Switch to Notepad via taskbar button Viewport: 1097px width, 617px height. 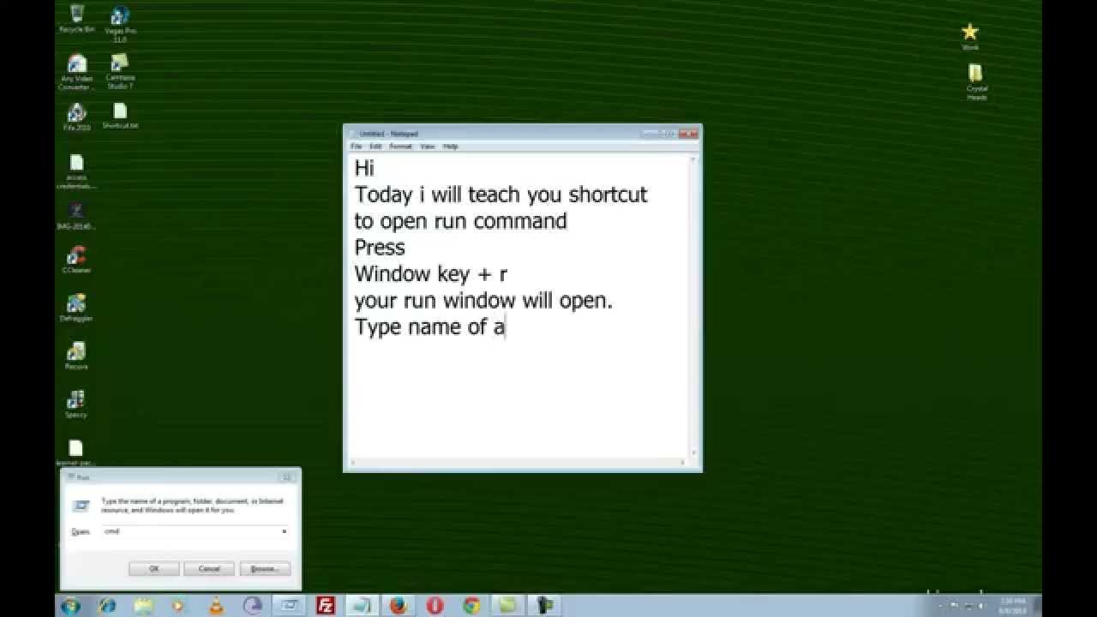[x=362, y=606]
